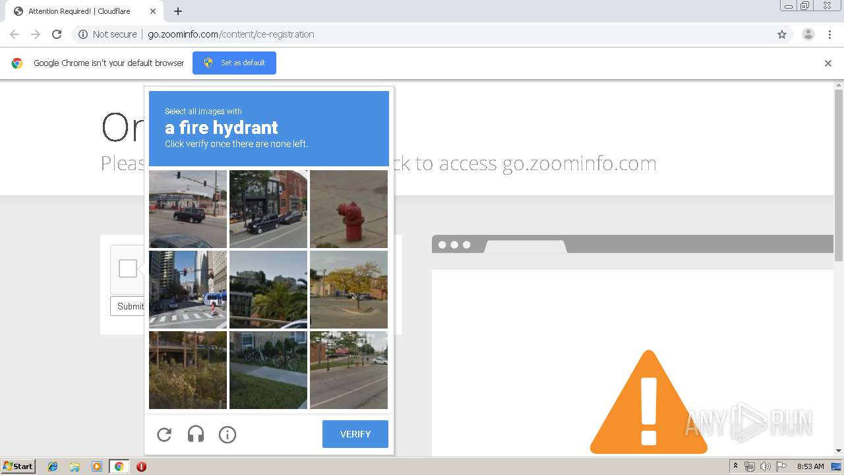Open the Chrome three-dot menu
The width and height of the screenshot is (844, 475).
[x=829, y=34]
